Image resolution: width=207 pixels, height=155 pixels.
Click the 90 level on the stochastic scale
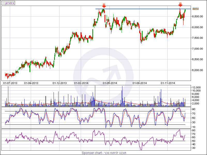(x=194, y=109)
